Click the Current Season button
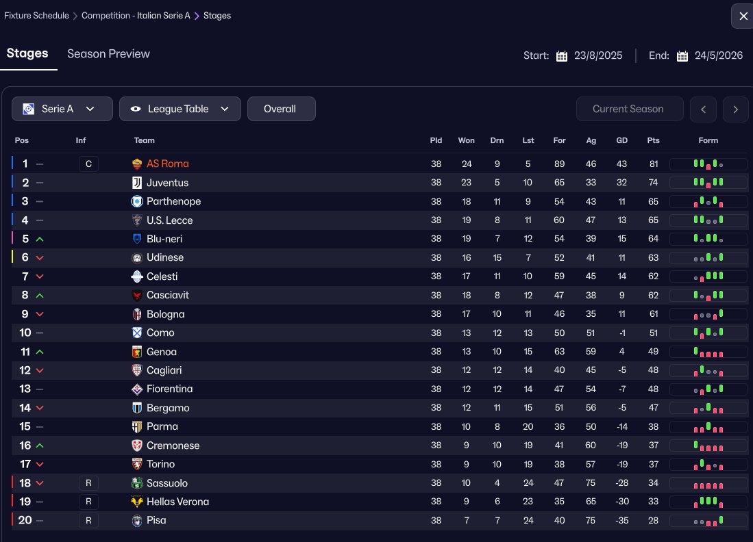Image resolution: width=753 pixels, height=542 pixels. tap(628, 109)
